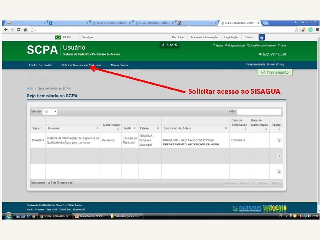Open Dados do Usuário menu
The height and width of the screenshot is (240, 320).
40,65
